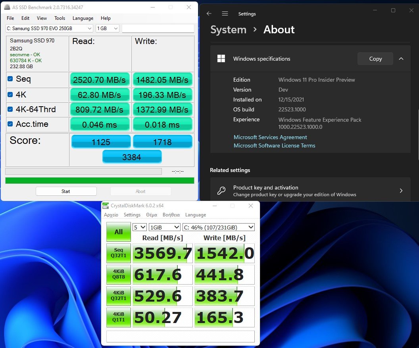Click the read score 1125
The image size is (419, 348).
(x=101, y=142)
